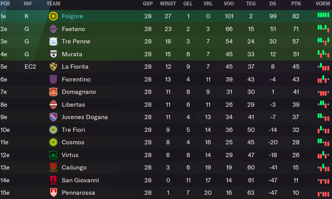
Task: Select the Tre Fiori table row
Action: pyautogui.click(x=166, y=130)
